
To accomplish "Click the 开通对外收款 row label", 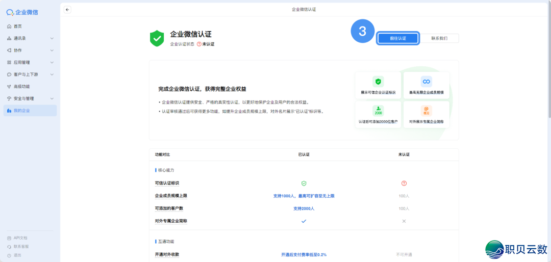I will pos(167,254).
